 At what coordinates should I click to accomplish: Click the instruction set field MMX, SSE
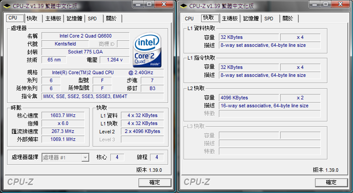click(103, 96)
